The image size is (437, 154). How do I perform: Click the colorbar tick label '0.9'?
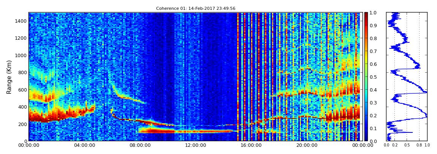tap(373, 25)
